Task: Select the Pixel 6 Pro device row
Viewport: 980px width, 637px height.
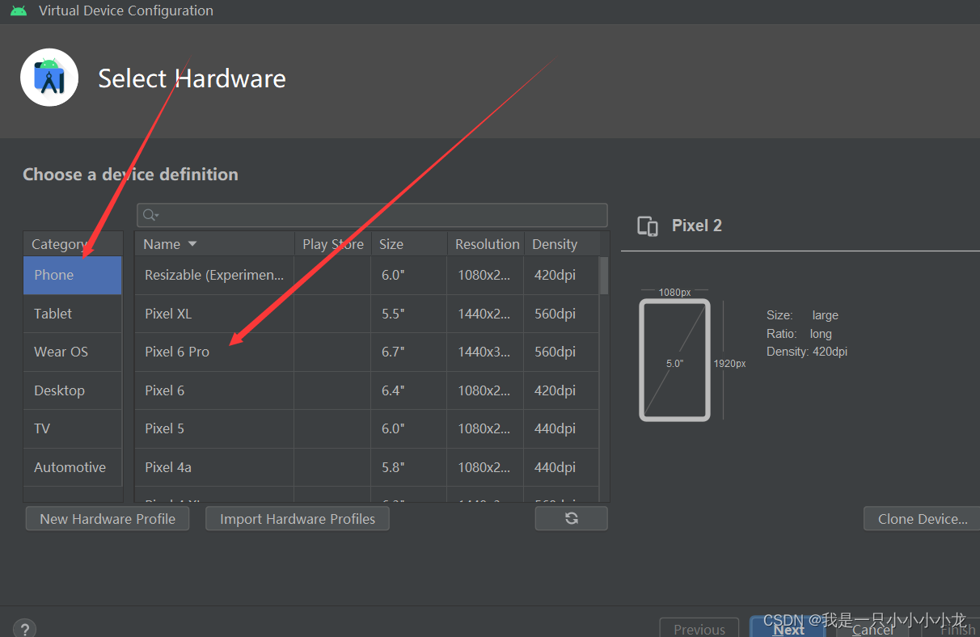Action: tap(367, 352)
